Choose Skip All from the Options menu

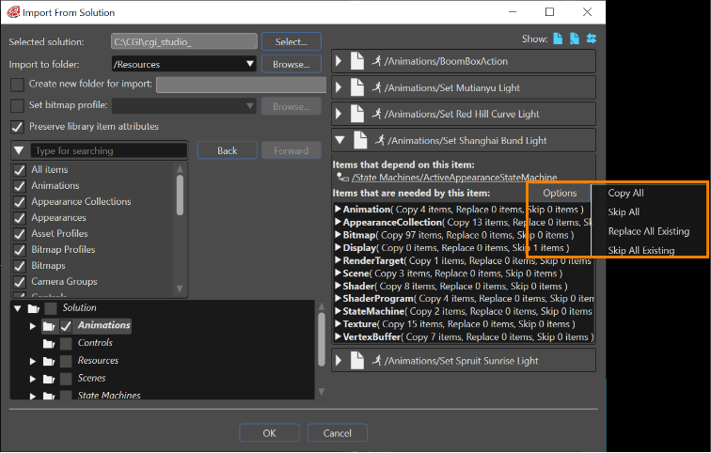tap(624, 212)
